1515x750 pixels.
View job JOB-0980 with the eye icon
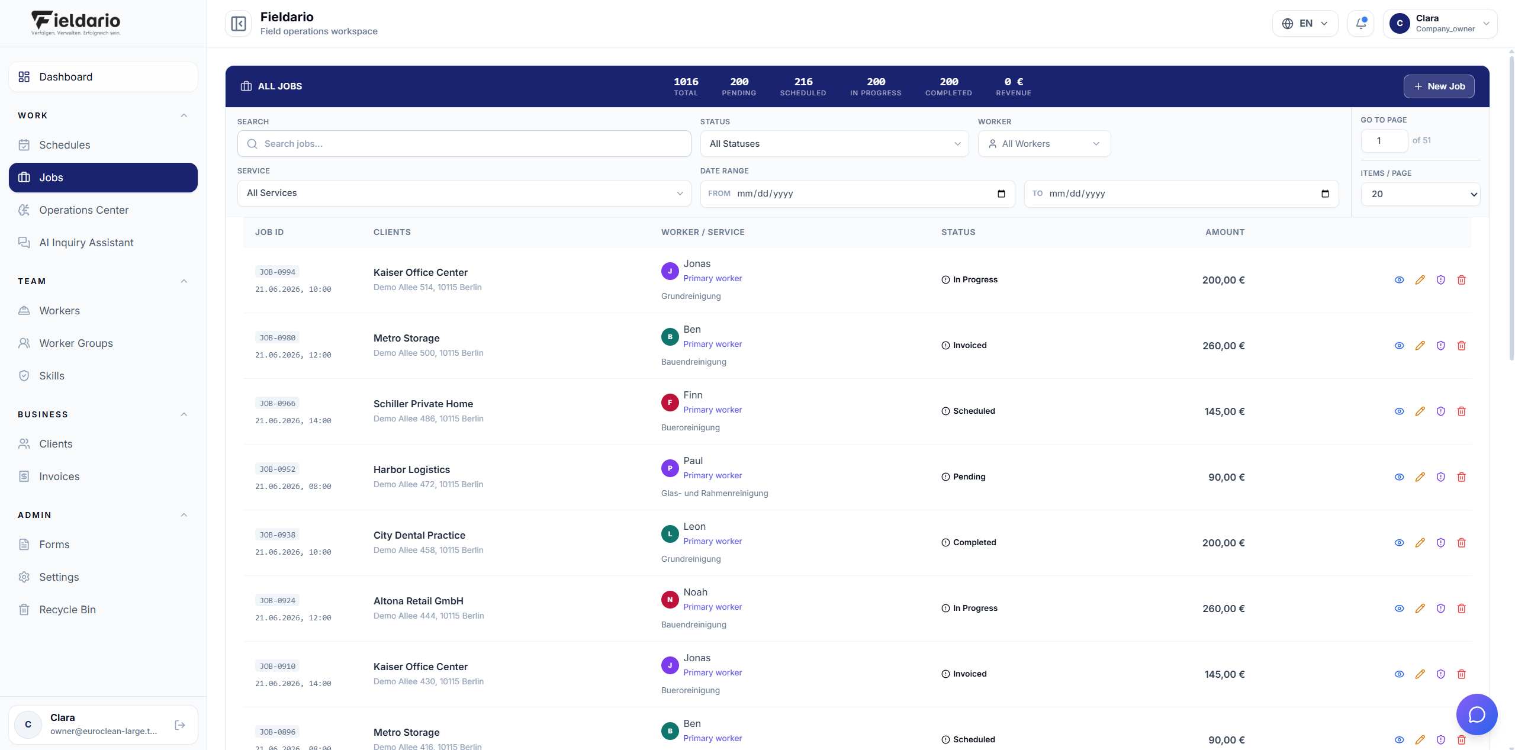pyautogui.click(x=1399, y=346)
